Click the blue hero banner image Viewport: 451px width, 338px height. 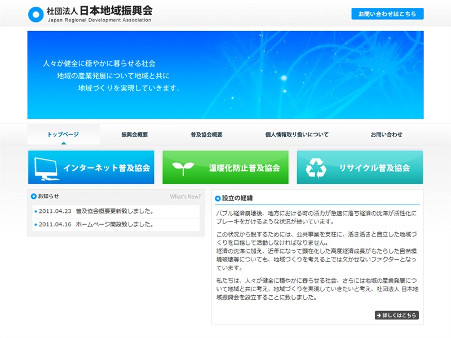(x=225, y=75)
